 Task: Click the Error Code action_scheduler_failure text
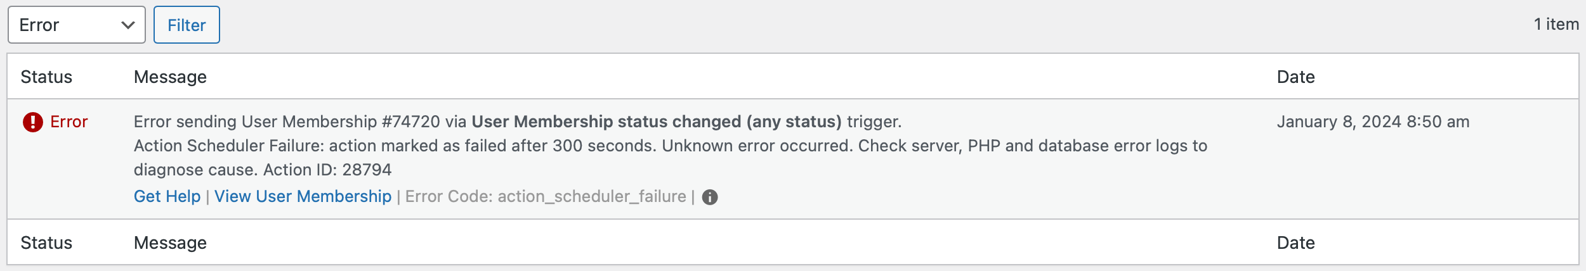click(546, 196)
